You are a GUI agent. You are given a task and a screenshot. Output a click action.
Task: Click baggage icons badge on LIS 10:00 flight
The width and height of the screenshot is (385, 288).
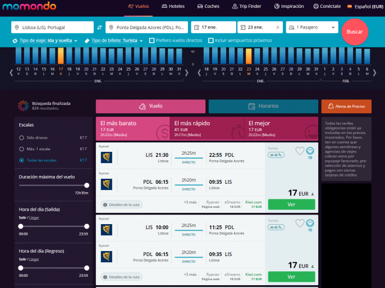[x=276, y=227]
